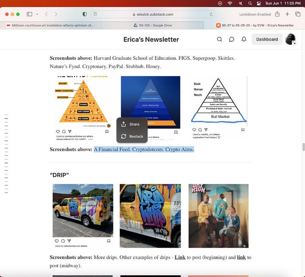305x277 pixels.
Task: Switch to 50-100 Google Drive tab
Action: [152, 25]
